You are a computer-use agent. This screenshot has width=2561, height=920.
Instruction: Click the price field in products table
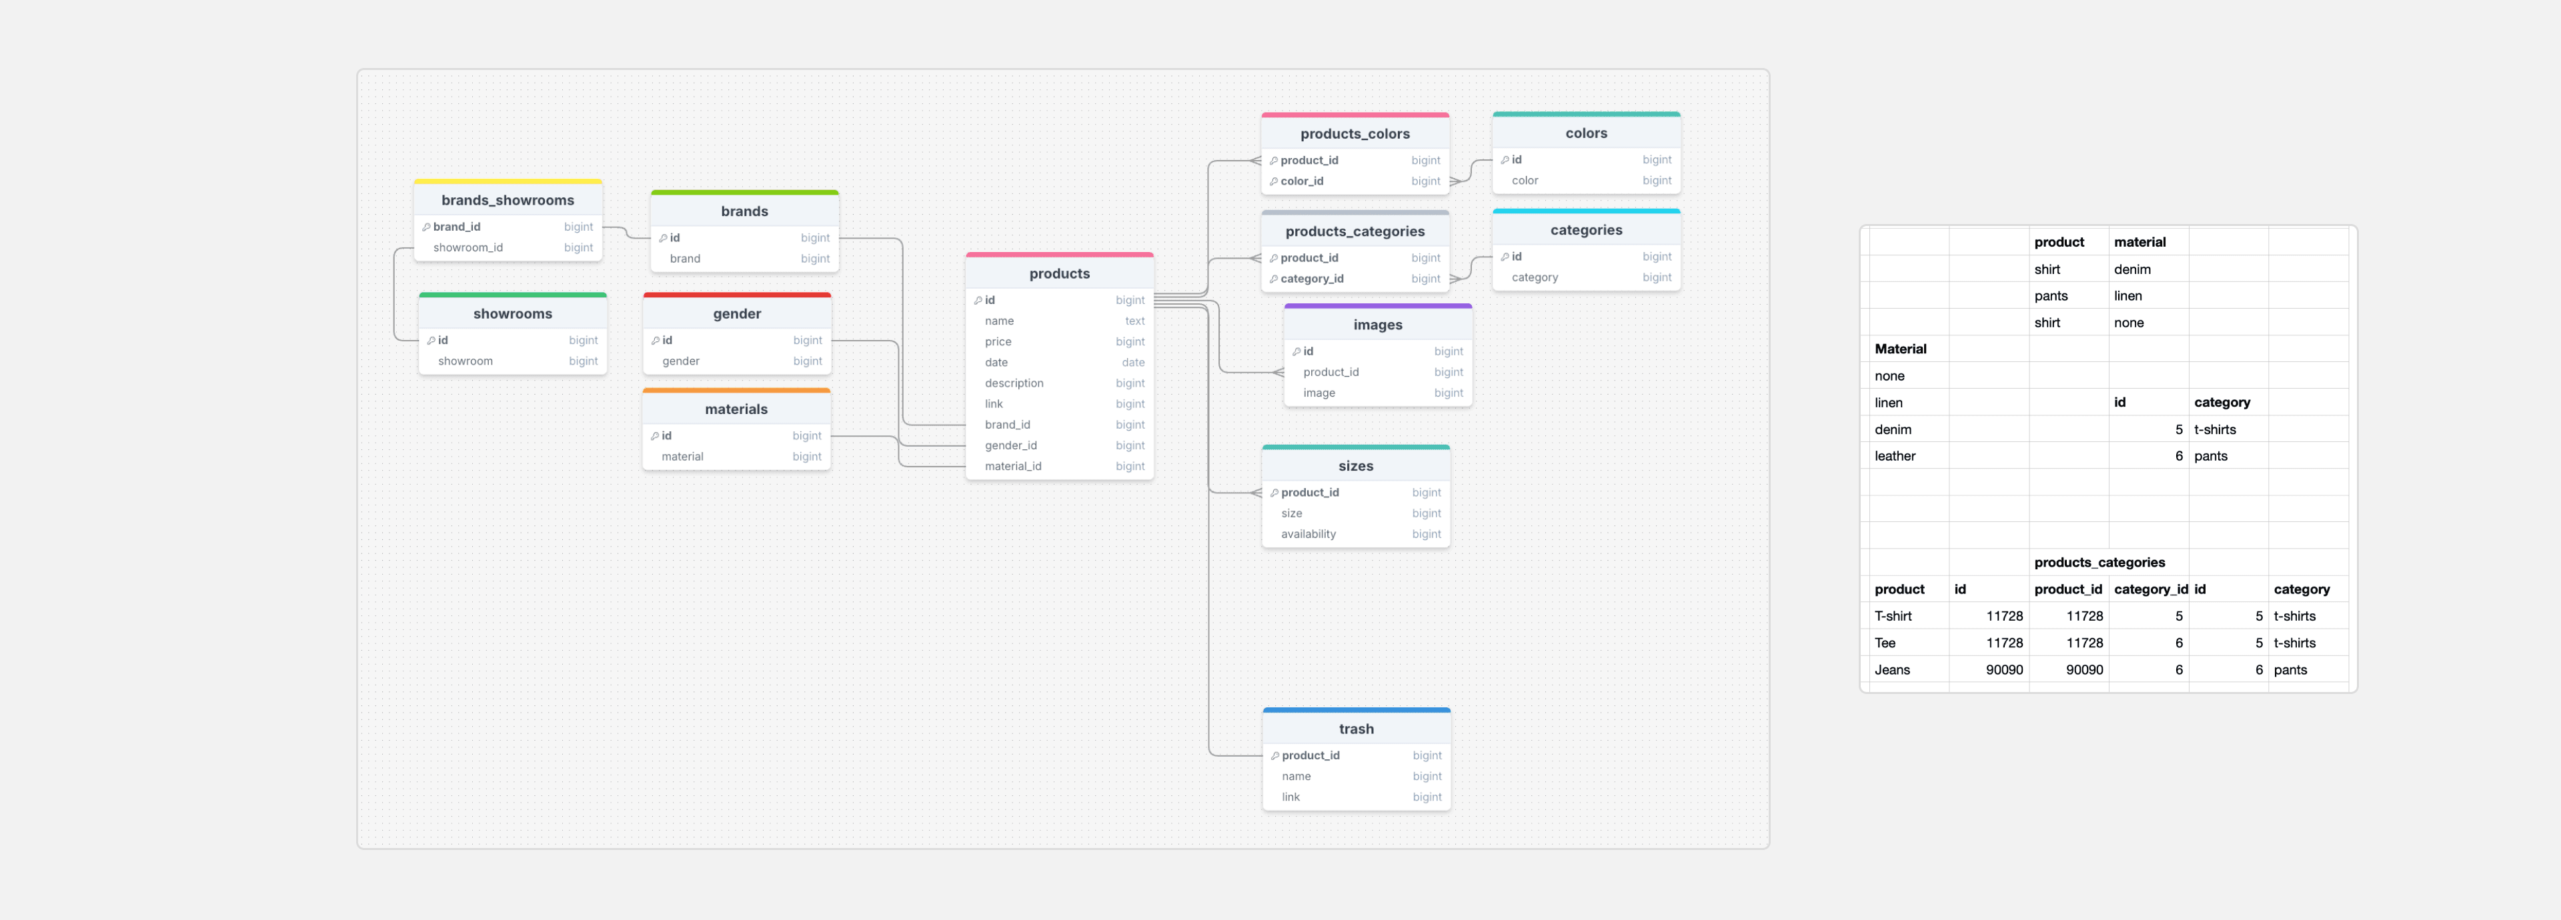tap(1060, 342)
